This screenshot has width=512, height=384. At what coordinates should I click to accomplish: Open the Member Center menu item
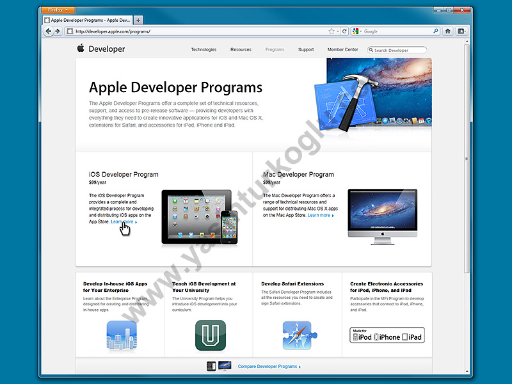[x=342, y=50]
